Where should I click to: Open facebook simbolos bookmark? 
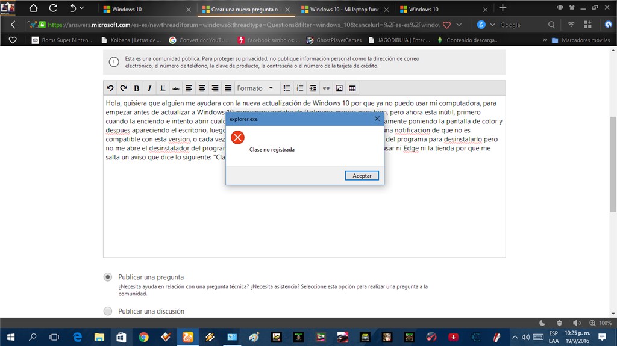coord(269,40)
